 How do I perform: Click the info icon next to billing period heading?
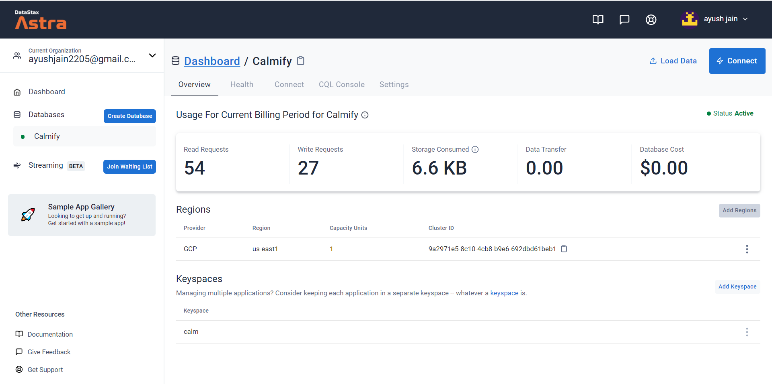[365, 115]
